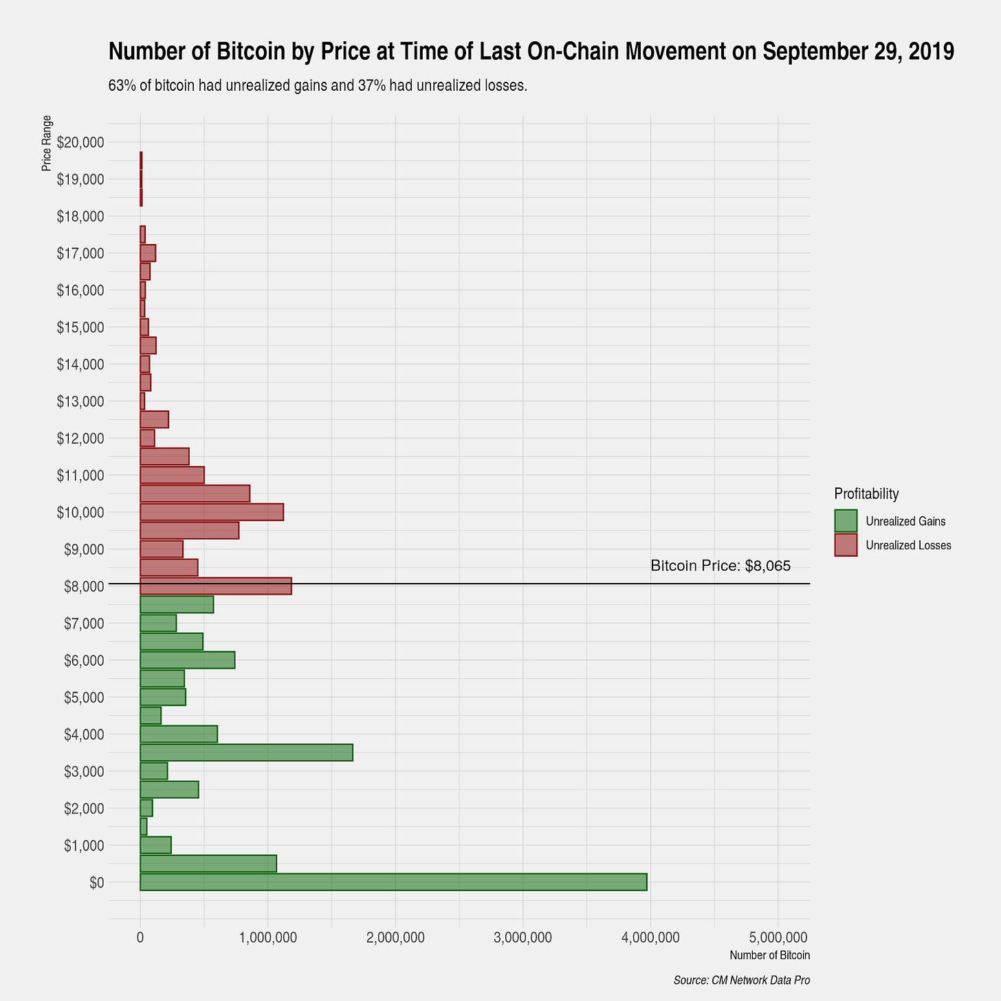Click the red bar at the $8,000 level
Image resolution: width=1001 pixels, height=1001 pixels.
pyautogui.click(x=216, y=586)
